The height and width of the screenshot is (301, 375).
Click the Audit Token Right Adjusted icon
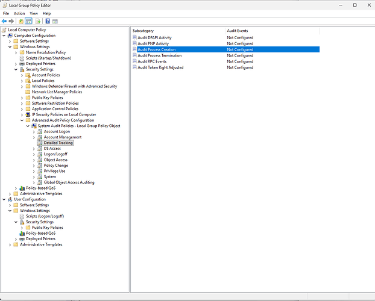(134, 67)
